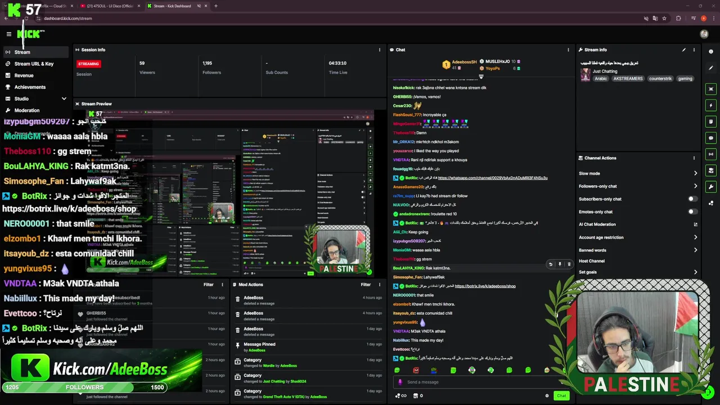
Task: Click the Just Chatting category thumbnail
Action: click(x=586, y=75)
